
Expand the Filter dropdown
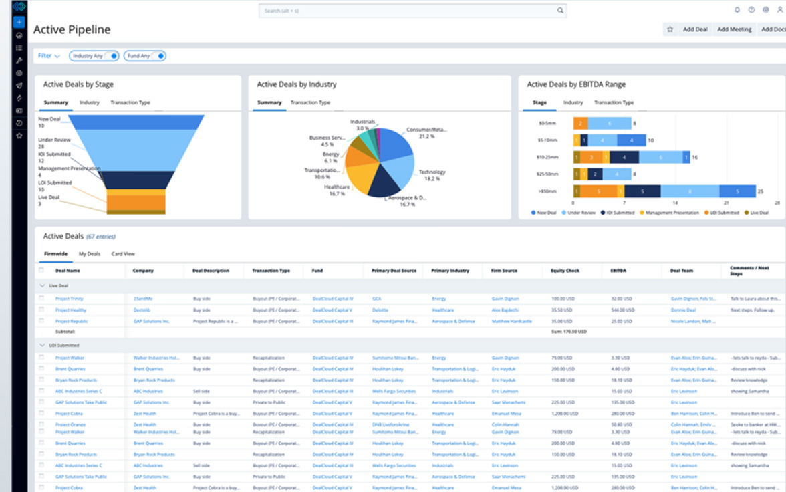click(x=49, y=56)
